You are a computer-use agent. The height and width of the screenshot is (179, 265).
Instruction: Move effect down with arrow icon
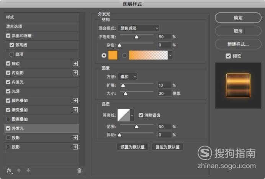[x=28, y=170]
